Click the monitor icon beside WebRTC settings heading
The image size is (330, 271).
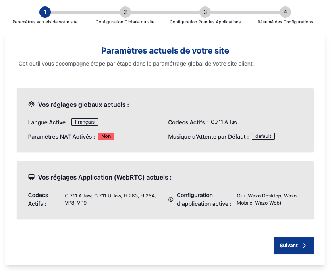[31, 177]
